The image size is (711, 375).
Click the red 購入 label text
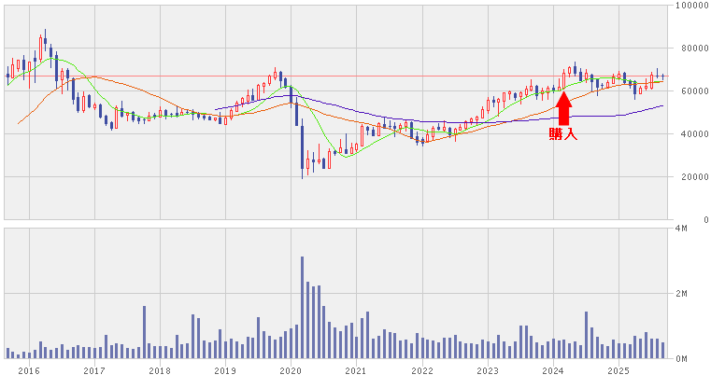[x=563, y=134]
